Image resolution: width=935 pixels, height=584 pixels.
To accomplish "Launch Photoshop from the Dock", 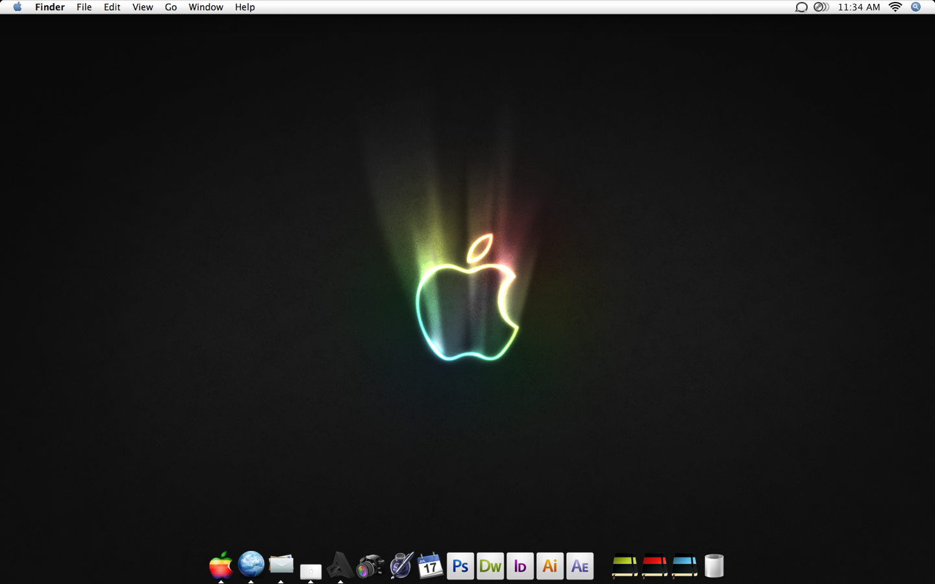I will coord(460,566).
